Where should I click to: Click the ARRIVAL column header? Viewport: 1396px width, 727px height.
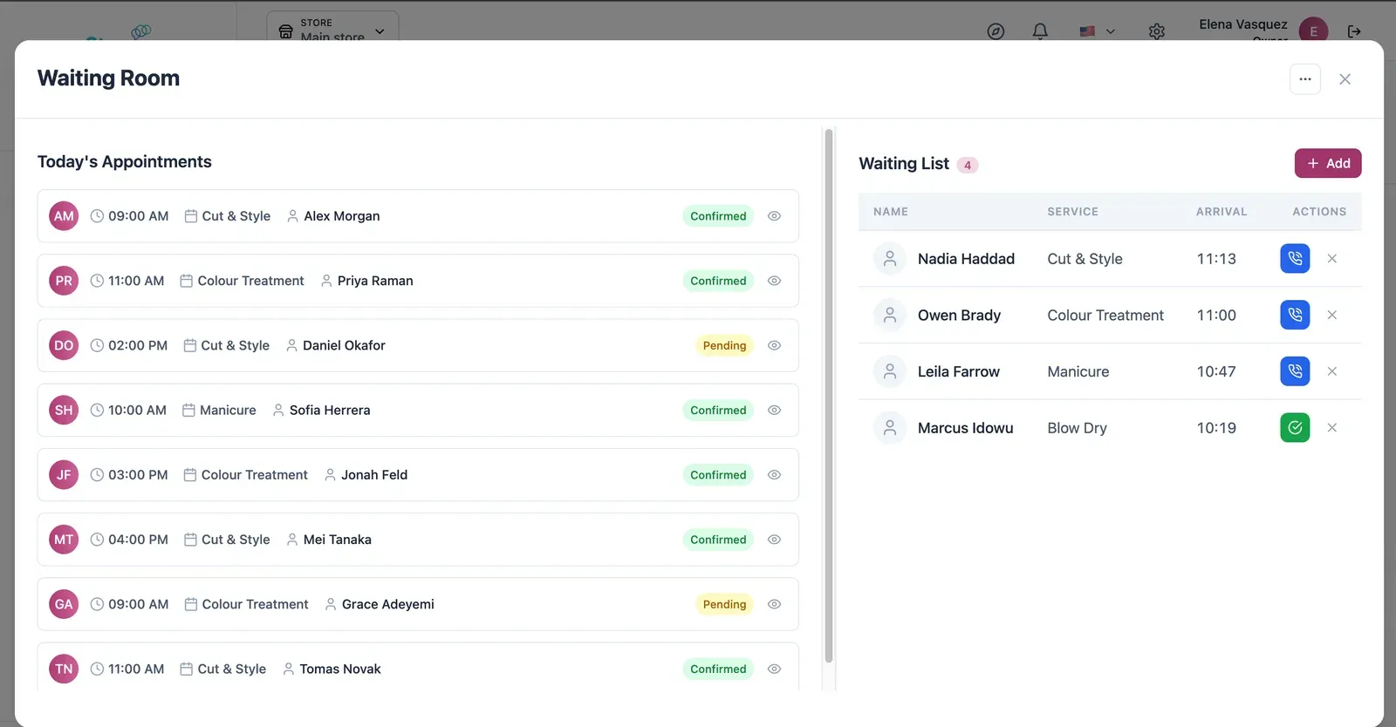click(1221, 212)
